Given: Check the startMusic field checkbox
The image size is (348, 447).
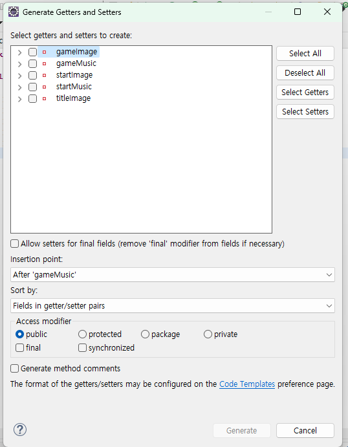Looking at the screenshot, I should pos(32,87).
